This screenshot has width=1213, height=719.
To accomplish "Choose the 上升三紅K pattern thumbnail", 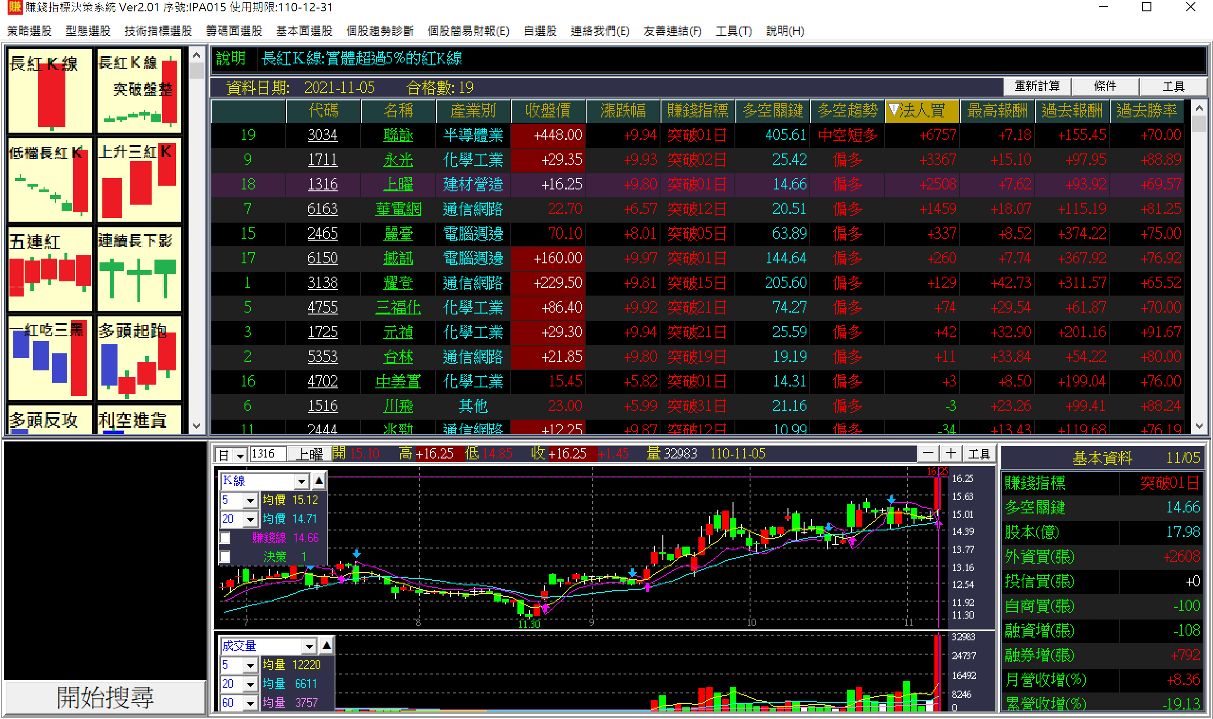I will [139, 180].
